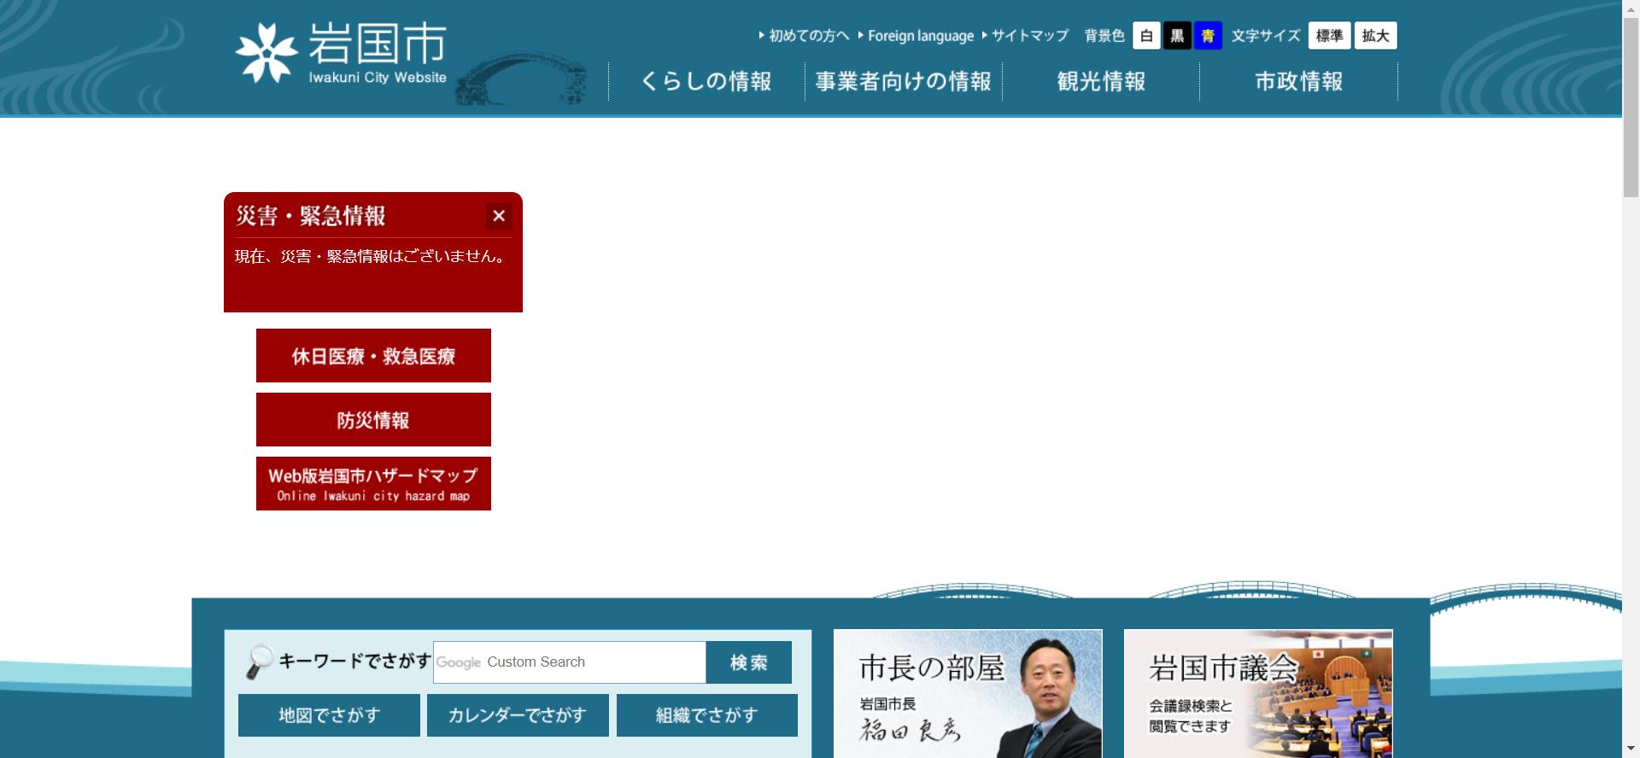This screenshot has width=1640, height=758.
Task: Close the 災害・緊急情報 panel
Action: [x=500, y=216]
